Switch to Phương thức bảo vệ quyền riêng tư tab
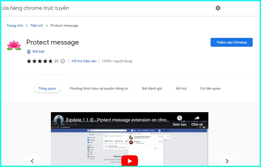The image size is (261, 167). [99, 88]
